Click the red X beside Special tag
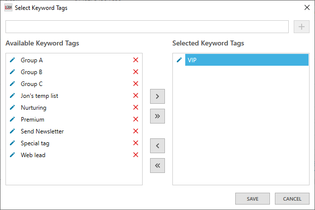The image size is (315, 210). point(136,143)
